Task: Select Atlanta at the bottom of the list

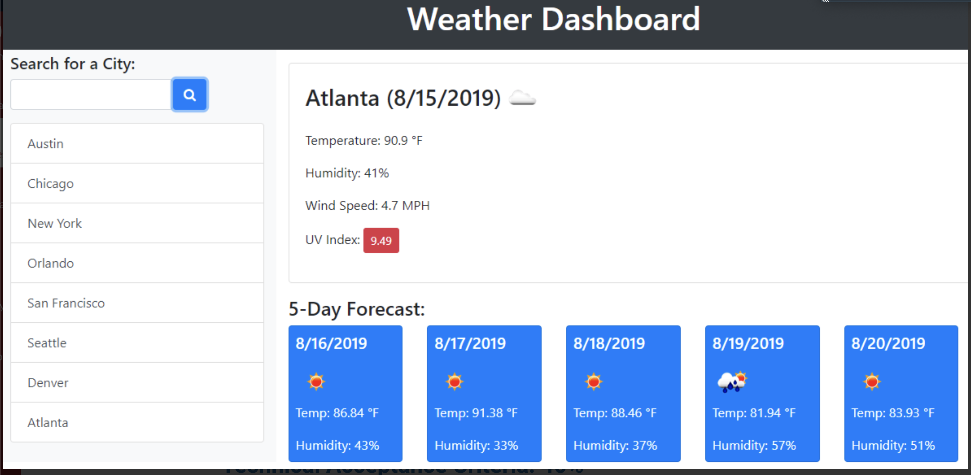Action: click(47, 423)
